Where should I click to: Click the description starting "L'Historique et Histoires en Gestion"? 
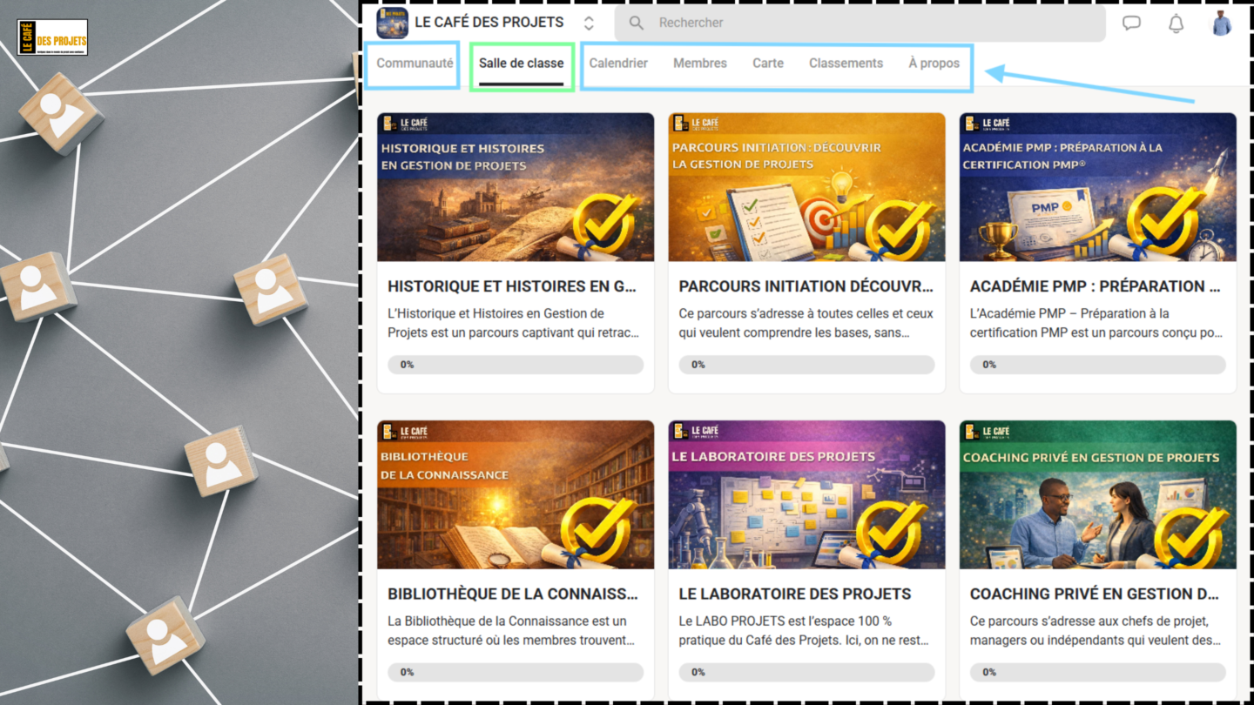514,323
